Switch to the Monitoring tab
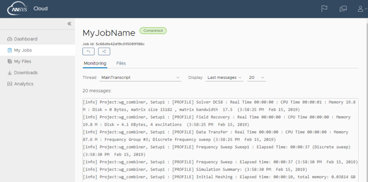The height and width of the screenshot is (182, 368). pyautogui.click(x=95, y=63)
